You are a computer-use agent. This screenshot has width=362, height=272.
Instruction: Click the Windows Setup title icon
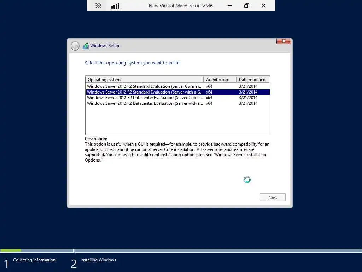tap(86, 46)
